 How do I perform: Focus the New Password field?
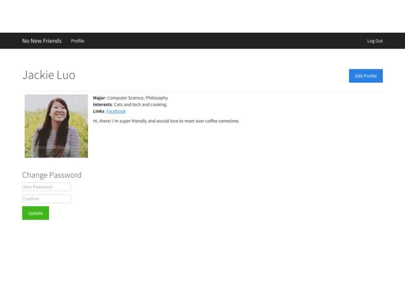(47, 187)
